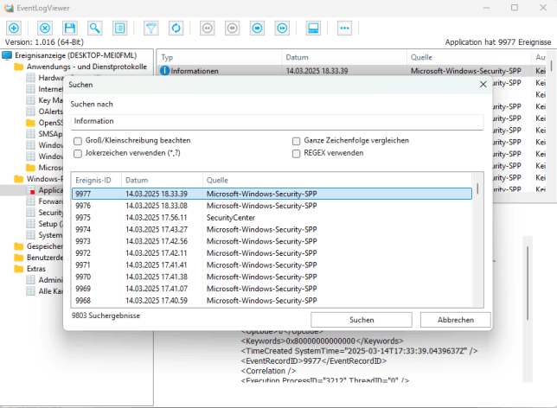The image size is (557, 408).
Task: Click the refresh toolbar icon
Action: click(x=176, y=29)
